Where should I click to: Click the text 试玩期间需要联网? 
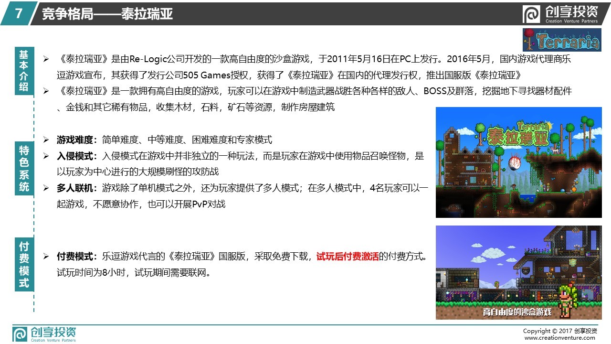click(x=170, y=273)
